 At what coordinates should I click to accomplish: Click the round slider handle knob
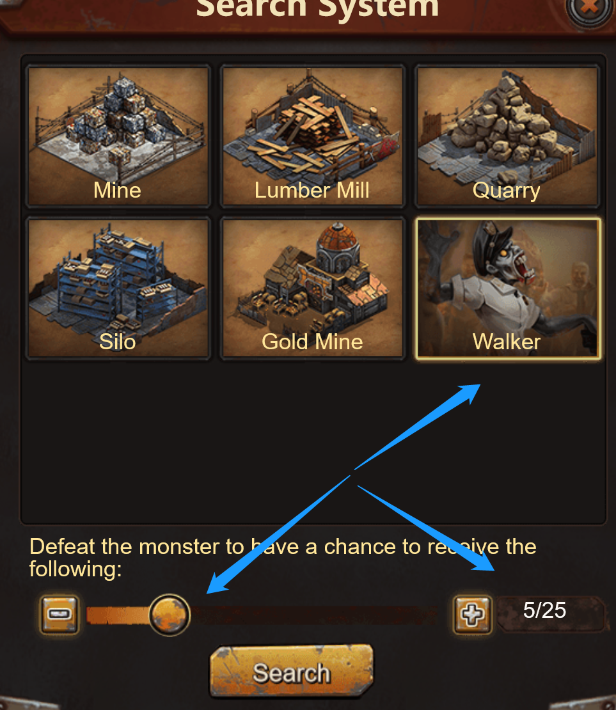click(x=170, y=615)
